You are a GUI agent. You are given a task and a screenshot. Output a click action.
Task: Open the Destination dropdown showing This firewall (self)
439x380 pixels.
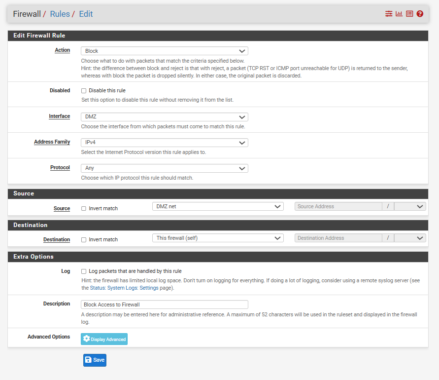point(218,238)
